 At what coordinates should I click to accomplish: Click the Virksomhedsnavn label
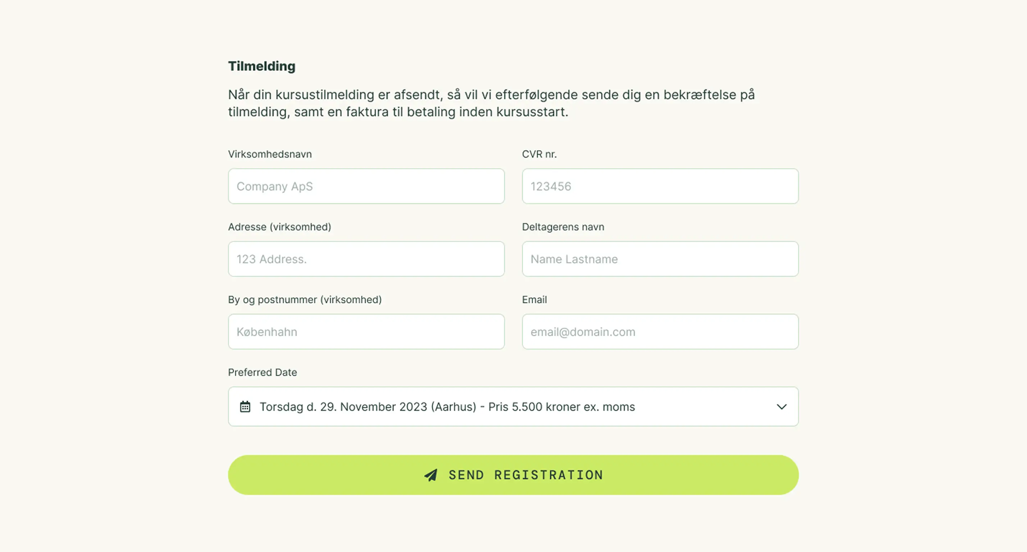(x=270, y=154)
